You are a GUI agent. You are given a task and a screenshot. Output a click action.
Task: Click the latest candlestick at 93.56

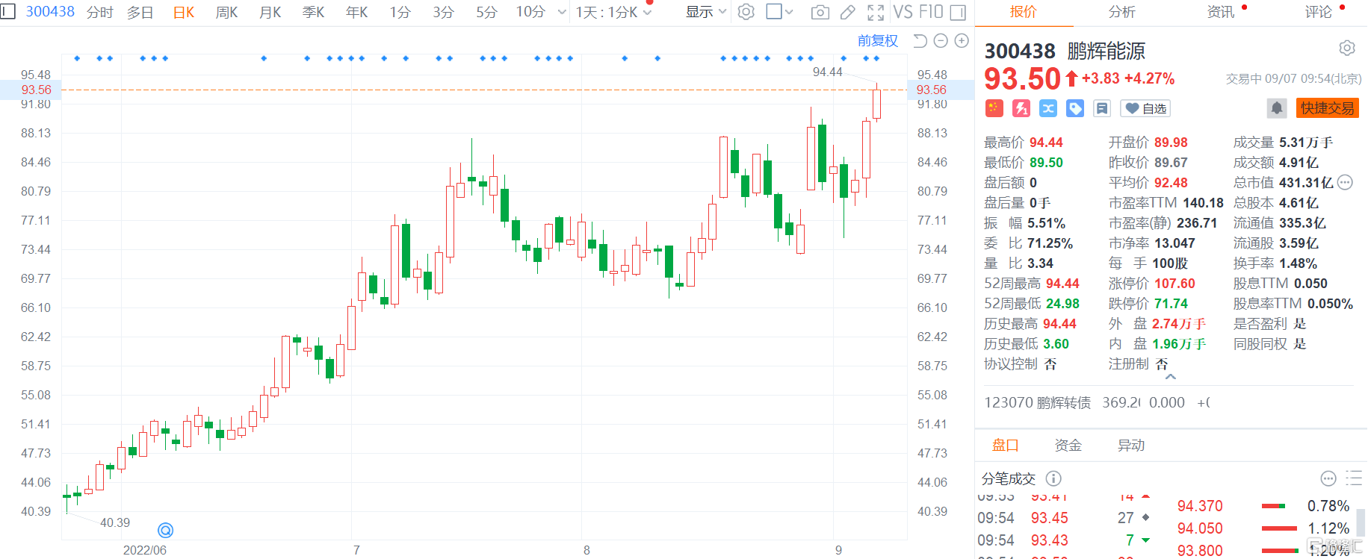pos(876,104)
